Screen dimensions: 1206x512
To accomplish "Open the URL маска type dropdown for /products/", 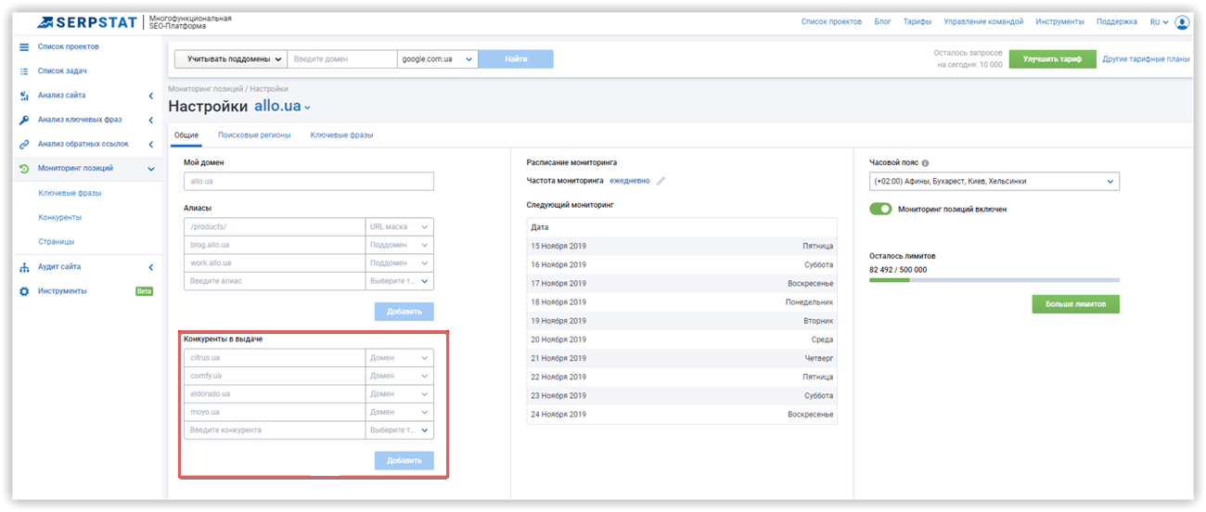I will tap(400, 226).
